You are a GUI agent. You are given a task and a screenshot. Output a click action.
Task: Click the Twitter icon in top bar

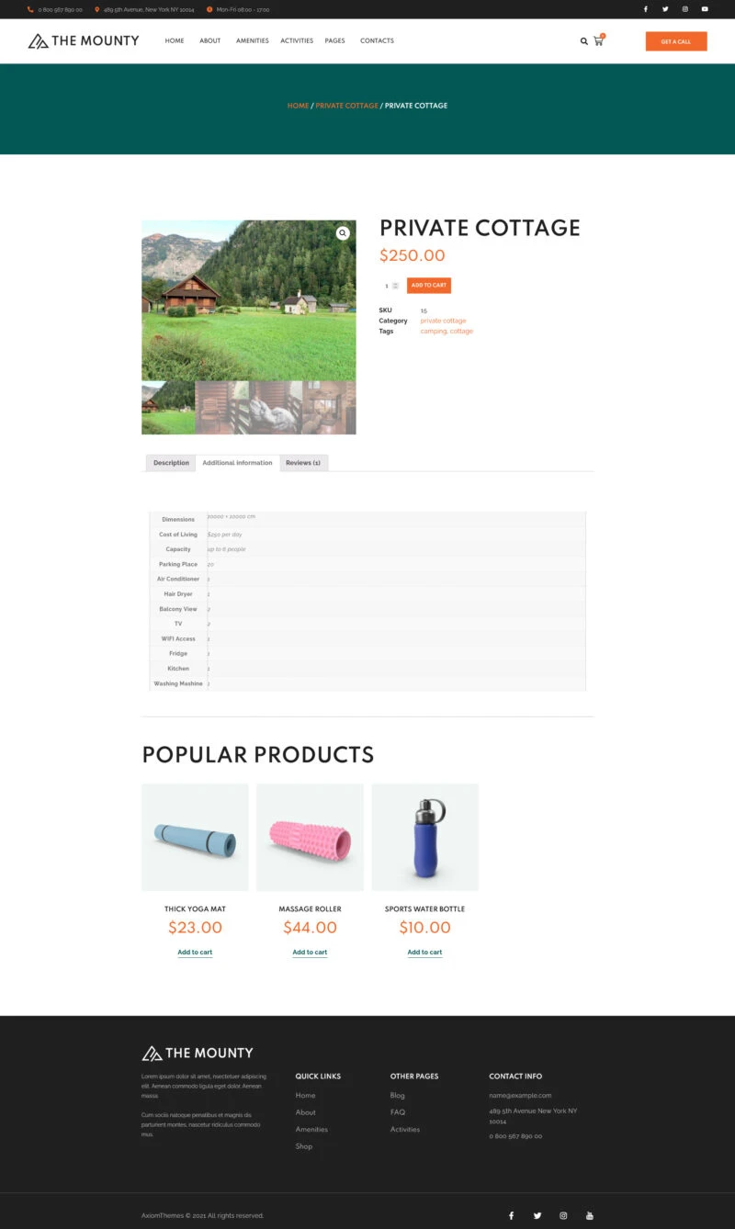[x=665, y=9]
